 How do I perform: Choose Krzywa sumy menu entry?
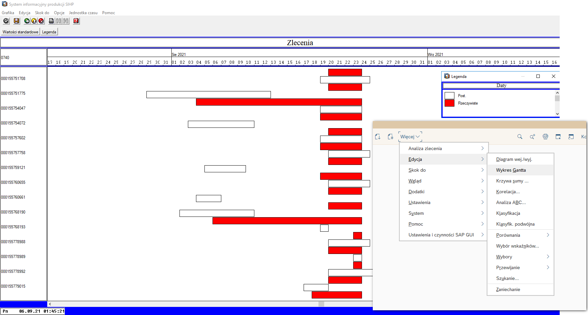512,181
